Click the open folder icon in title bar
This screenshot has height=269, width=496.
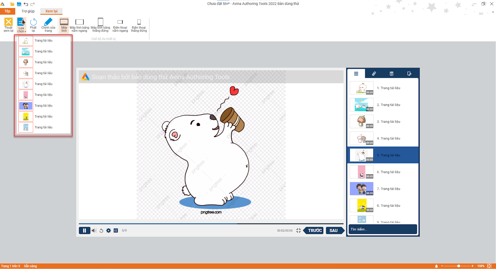pos(12,4)
